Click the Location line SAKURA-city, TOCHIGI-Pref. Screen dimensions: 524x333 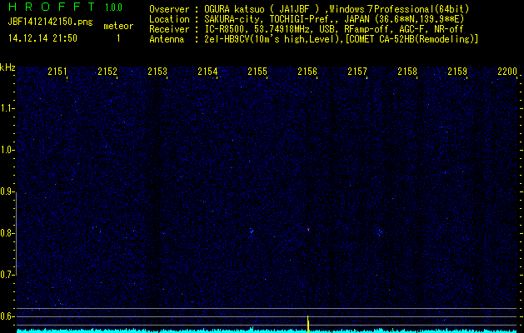click(x=307, y=19)
